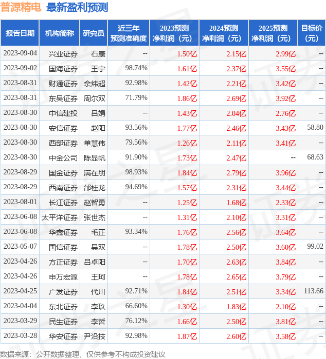
Task: Click the date 2023-09-04
Action: [x=20, y=53]
